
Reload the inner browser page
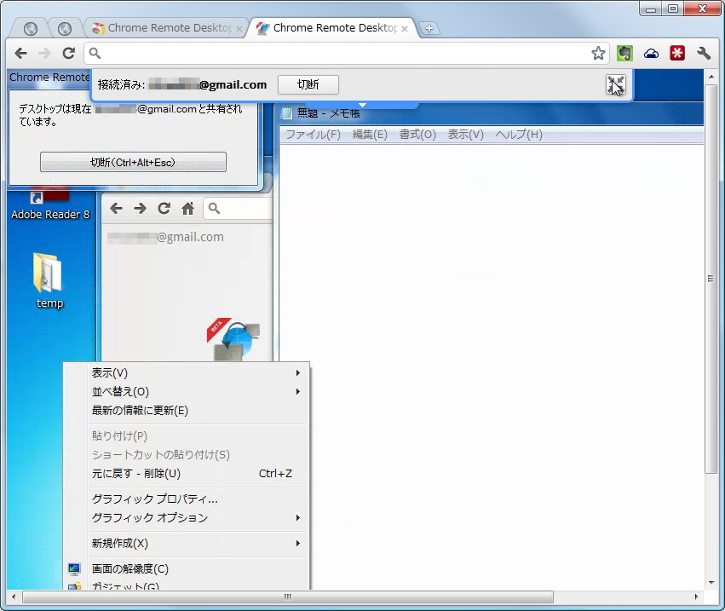pos(164,207)
